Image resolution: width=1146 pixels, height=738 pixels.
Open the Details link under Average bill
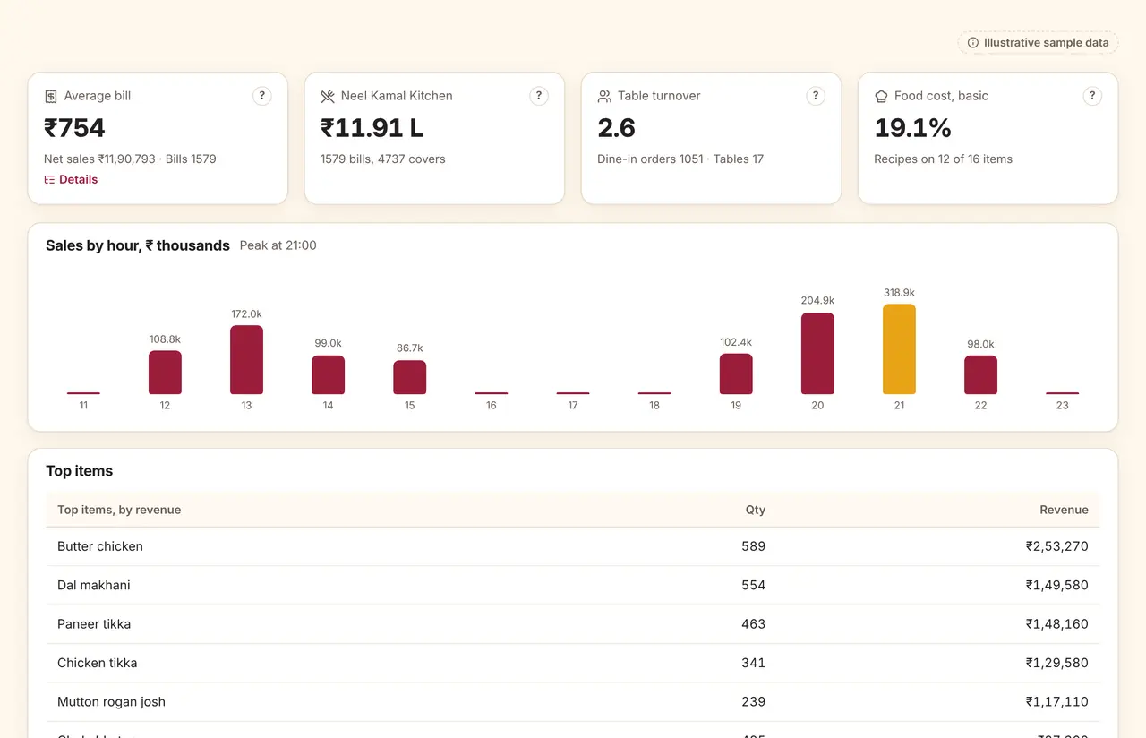pos(71,179)
